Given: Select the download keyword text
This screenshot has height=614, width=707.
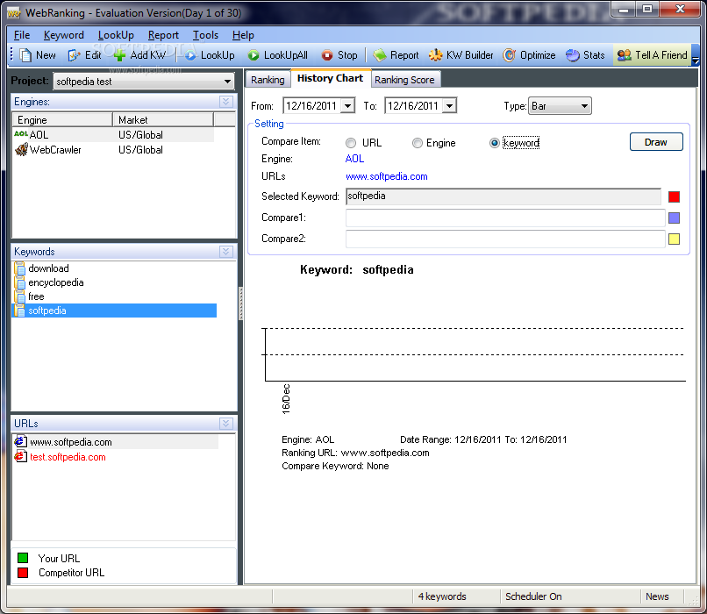Looking at the screenshot, I should [49, 268].
